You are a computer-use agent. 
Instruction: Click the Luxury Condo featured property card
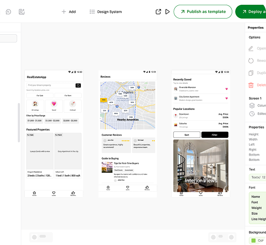coord(40,156)
